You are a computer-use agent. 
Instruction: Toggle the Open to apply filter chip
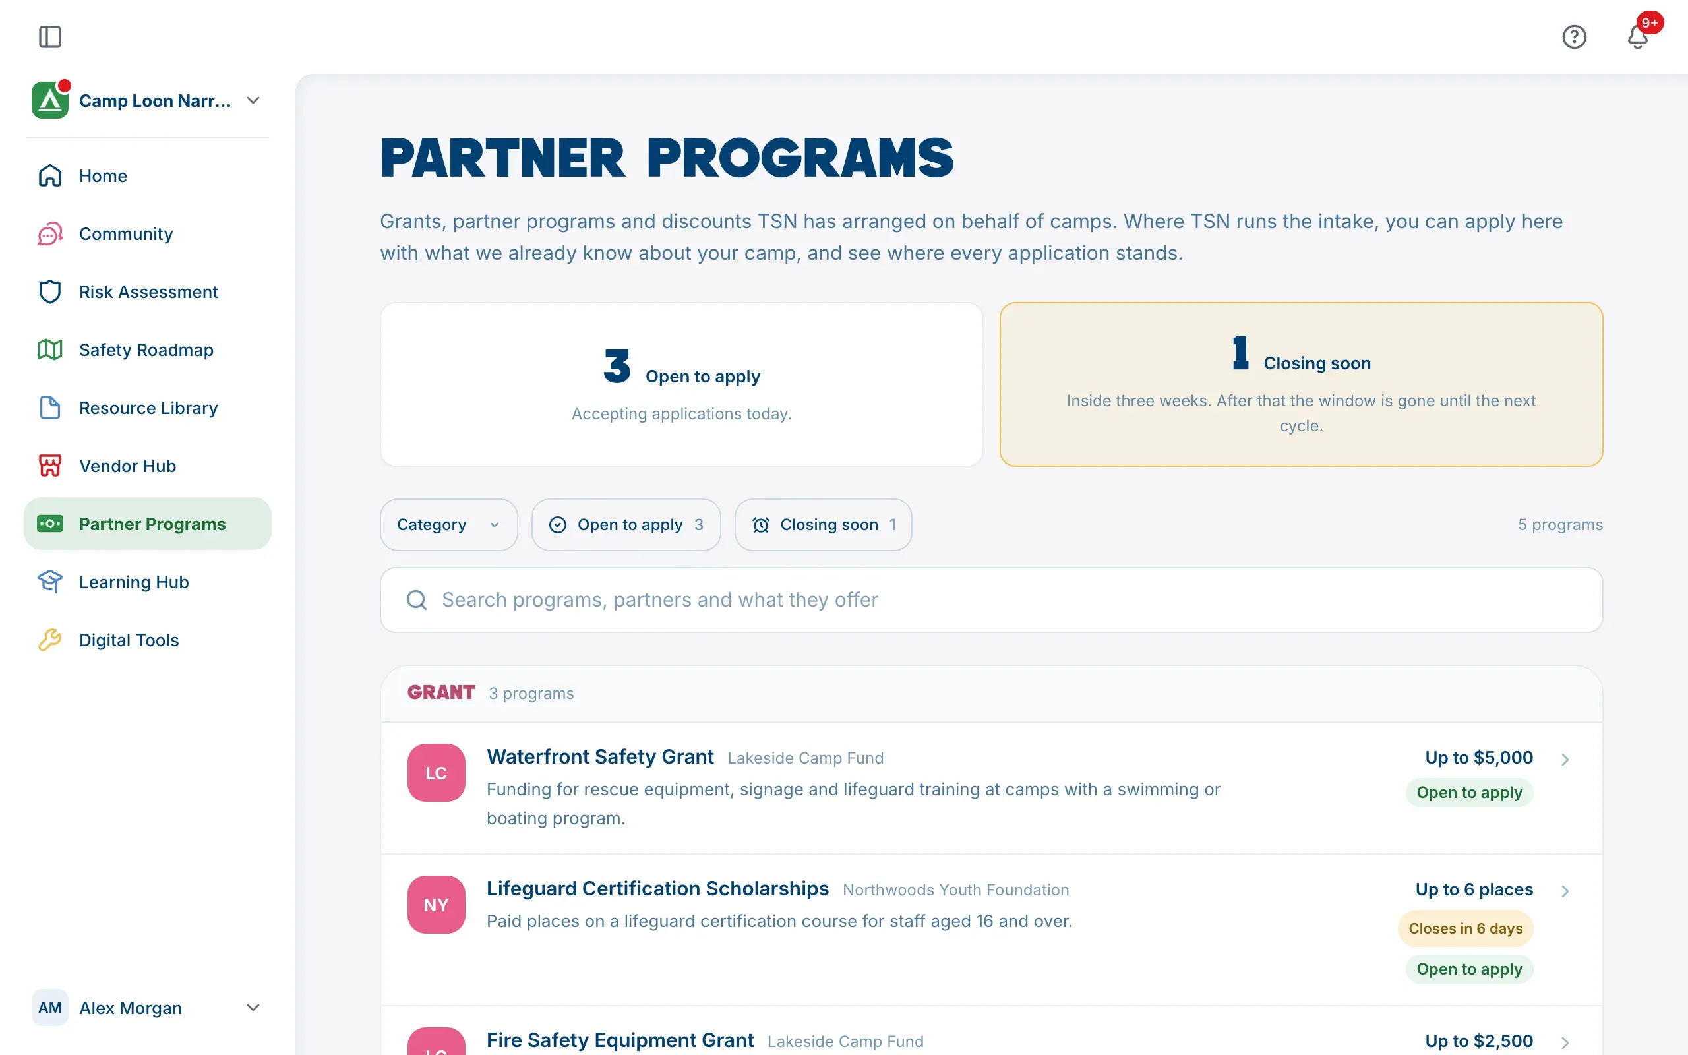pyautogui.click(x=626, y=525)
